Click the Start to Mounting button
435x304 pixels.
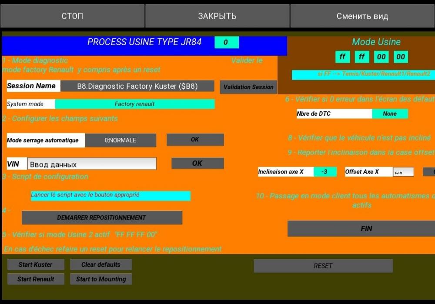(x=101, y=279)
